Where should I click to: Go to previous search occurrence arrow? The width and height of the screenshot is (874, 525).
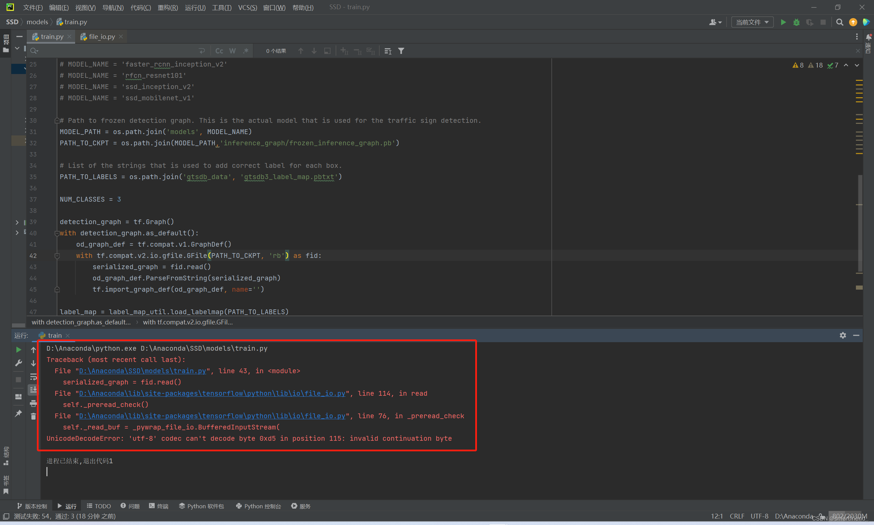301,51
